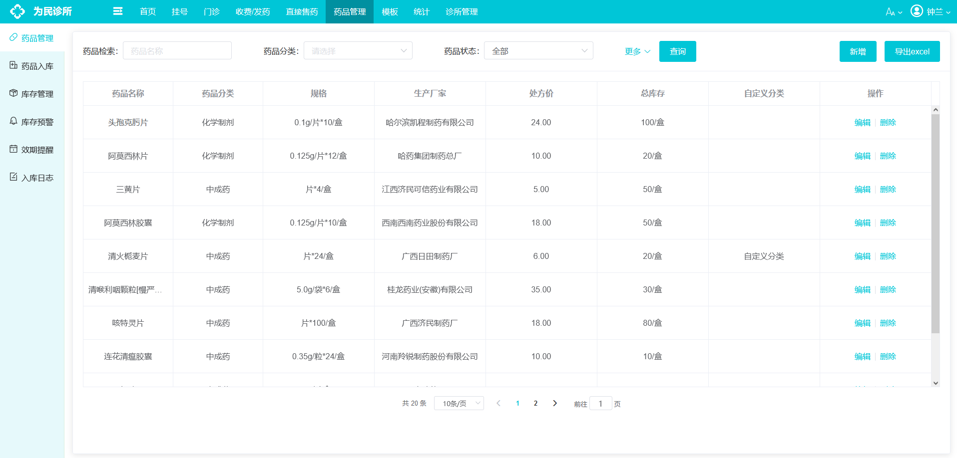
Task: Click the 库存预警 bell icon
Action: pos(13,121)
